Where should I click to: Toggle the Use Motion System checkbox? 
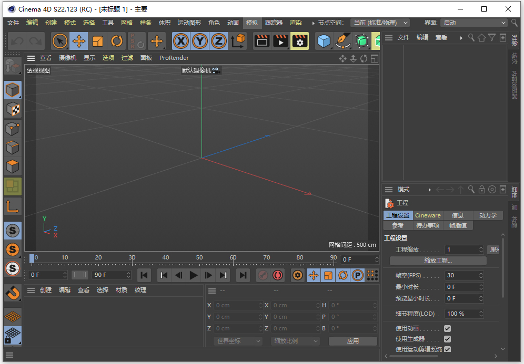(447, 349)
